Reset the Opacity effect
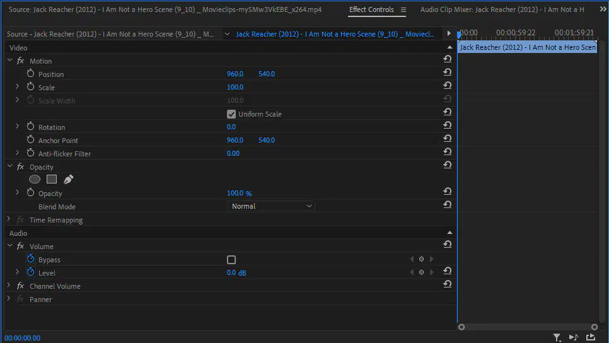This screenshot has width=609, height=343. (x=448, y=165)
